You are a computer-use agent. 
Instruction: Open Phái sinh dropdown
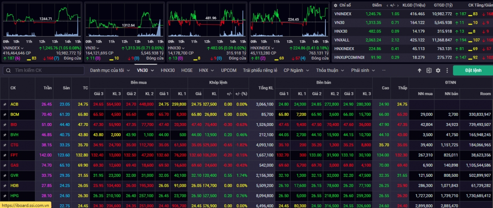coord(363,70)
